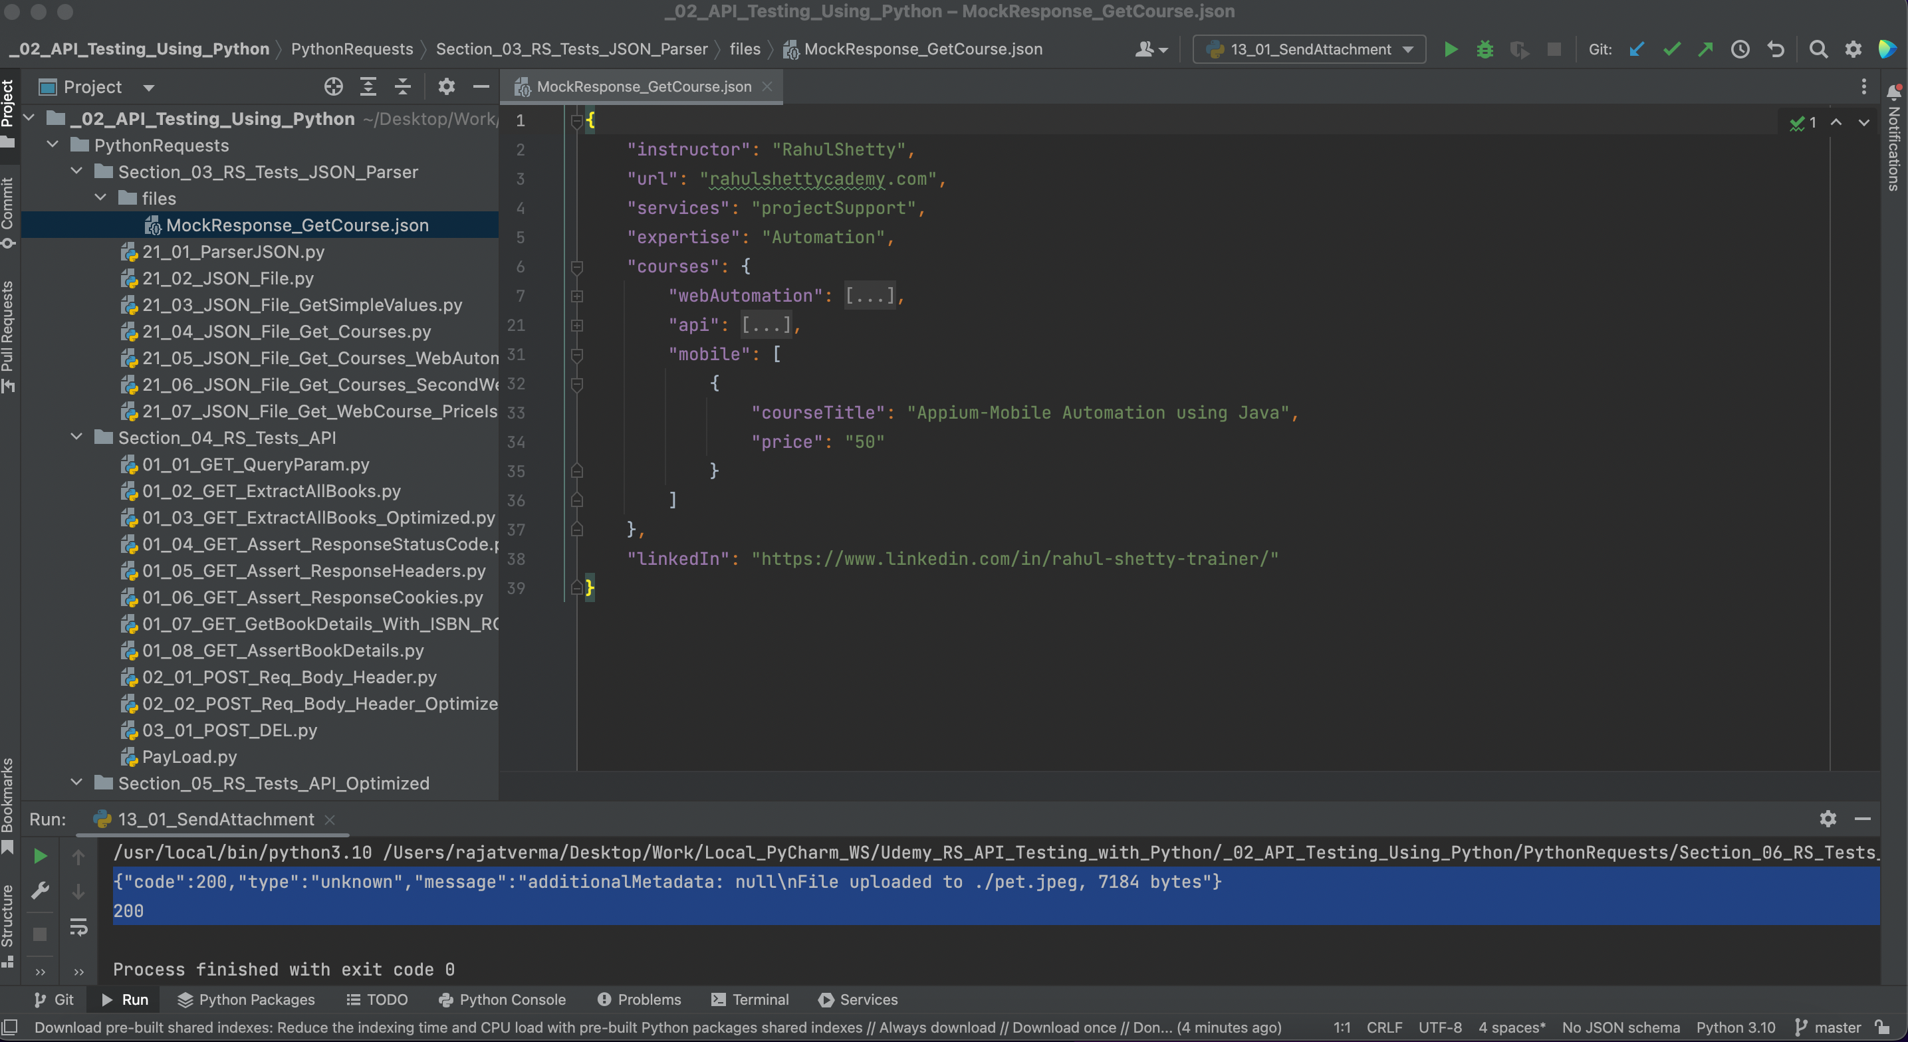Select the MockResponse_GetCourse.json editor tab
Viewport: 1908px width, 1042px height.
643,86
